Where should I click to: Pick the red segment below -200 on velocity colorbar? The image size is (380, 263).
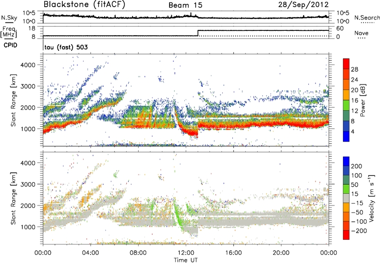pyautogui.click(x=346, y=235)
